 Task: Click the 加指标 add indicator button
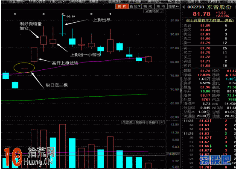point(141,122)
